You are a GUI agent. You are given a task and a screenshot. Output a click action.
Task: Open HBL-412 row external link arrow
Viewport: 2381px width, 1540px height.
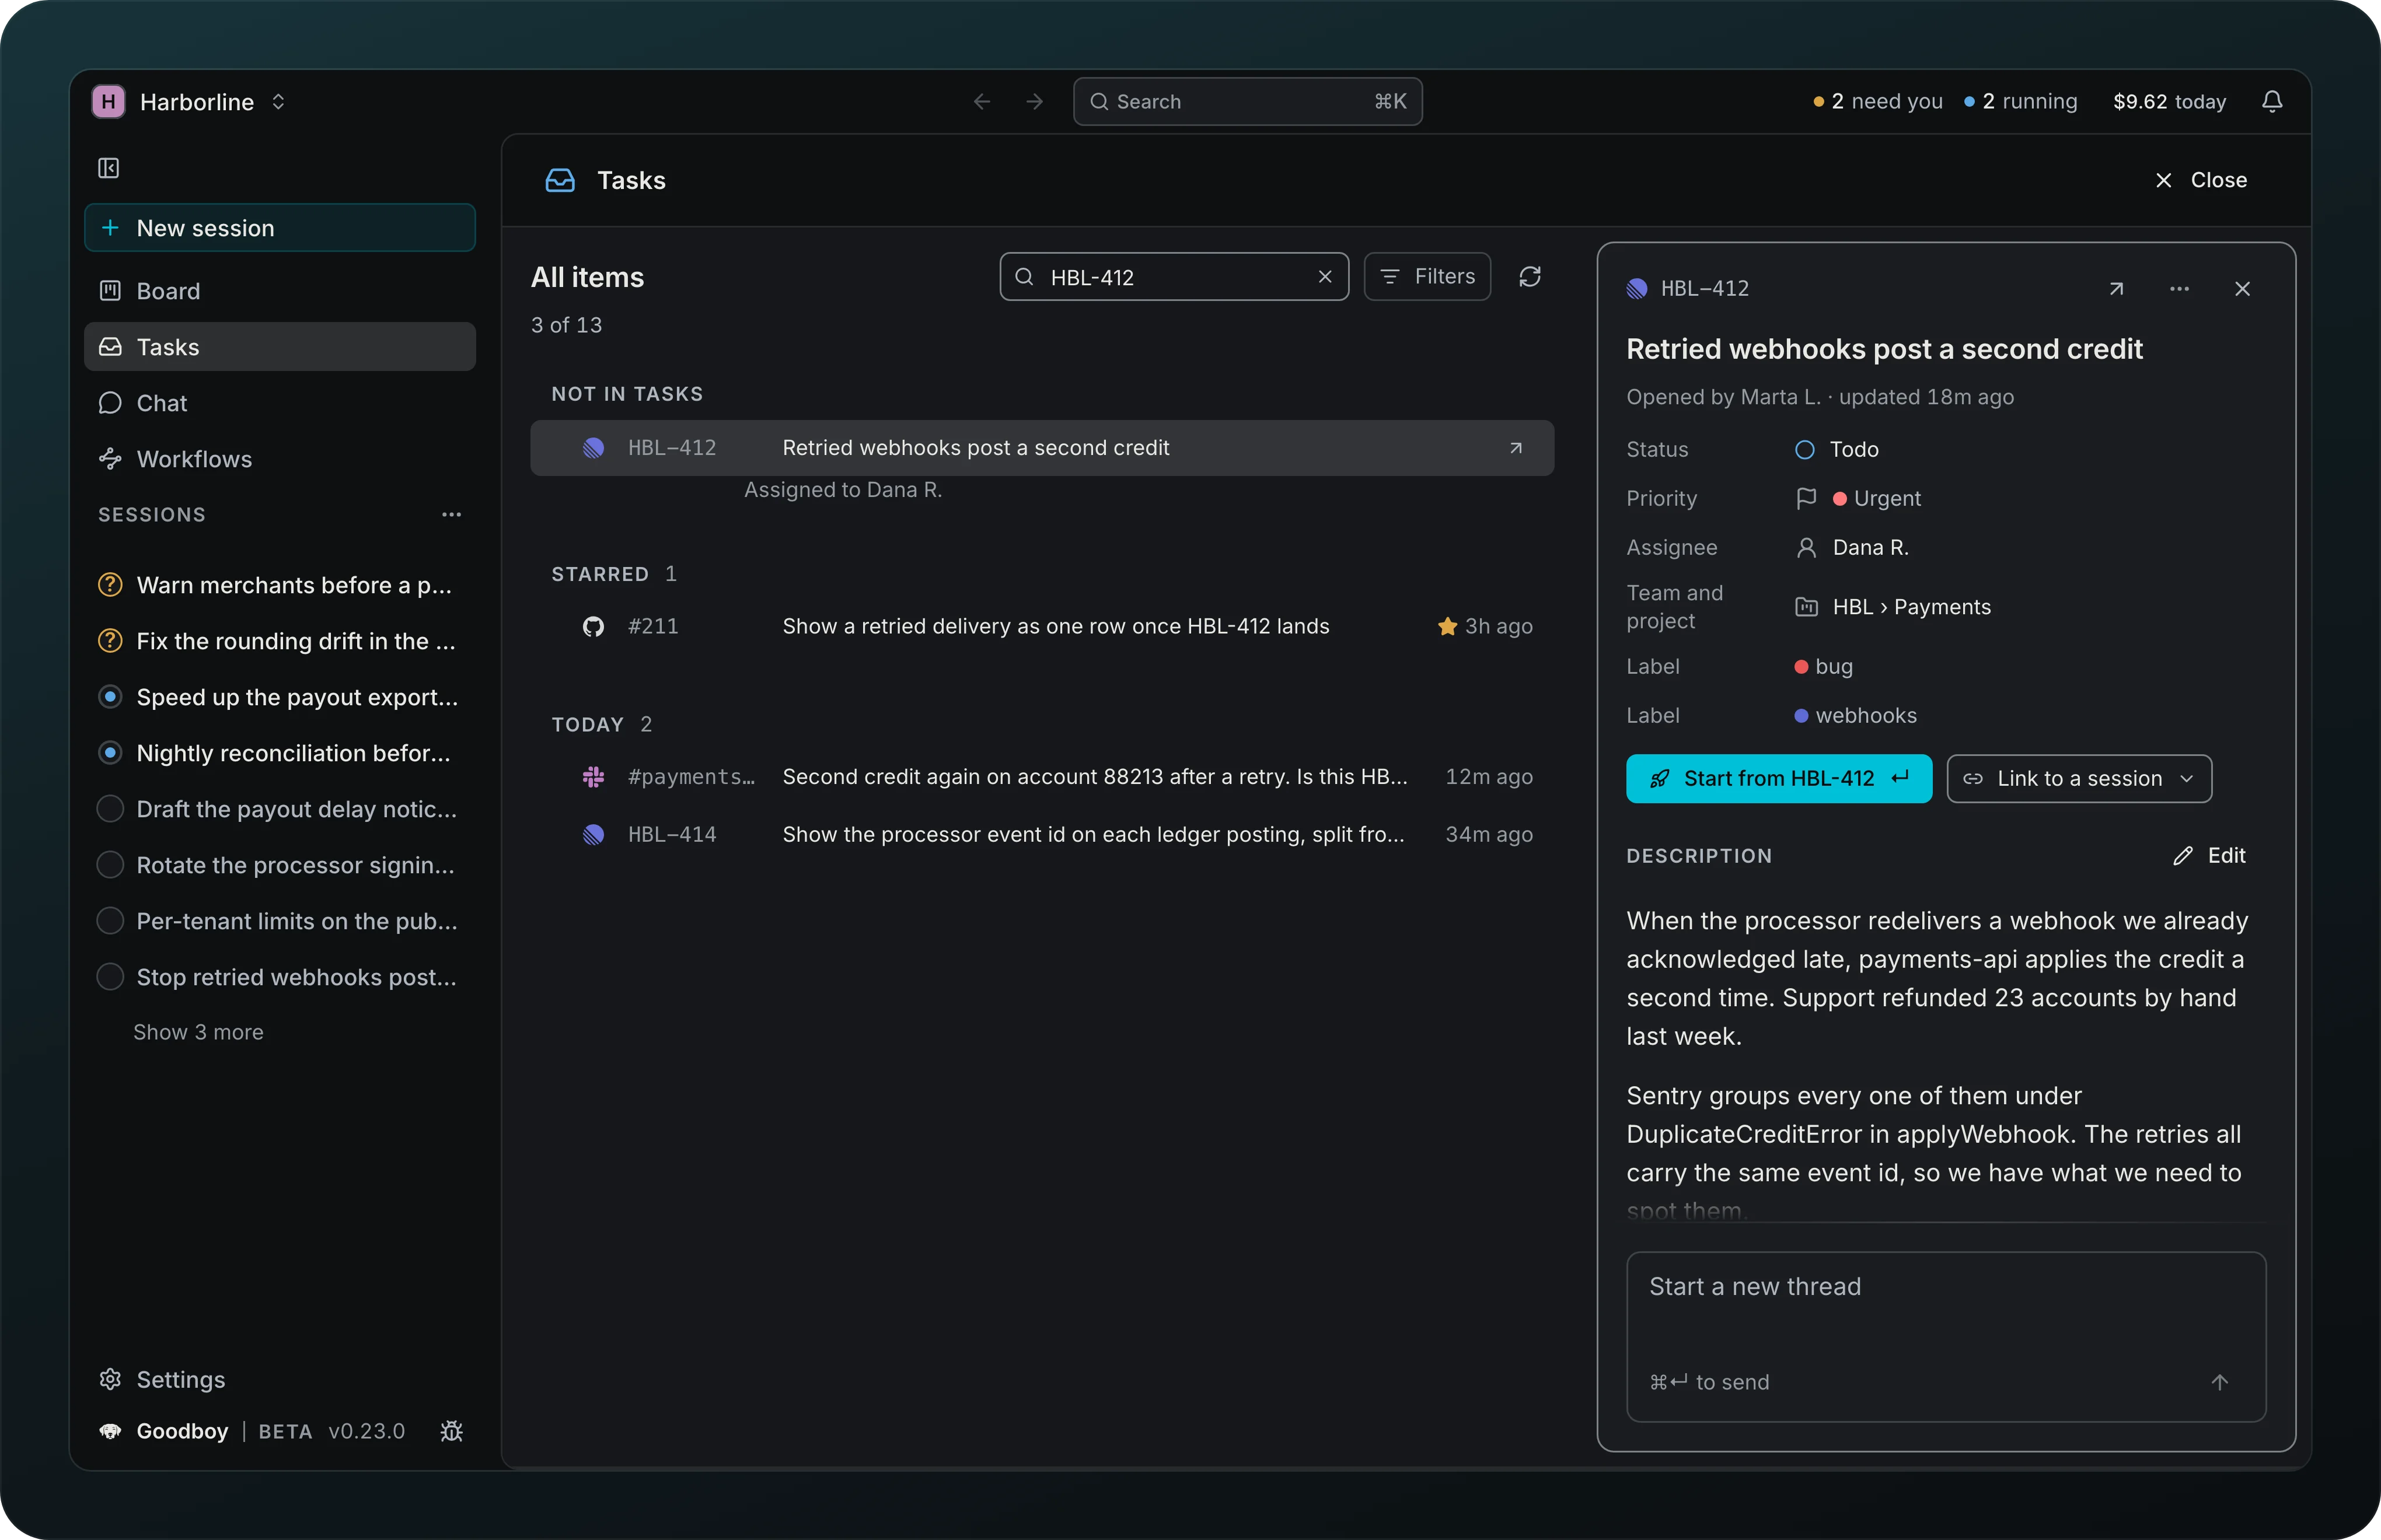tap(1516, 448)
